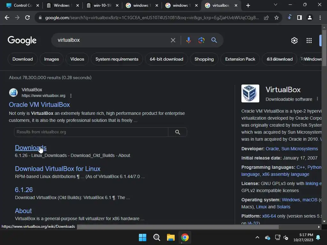Click the Chrome icon in taskbar
This screenshot has width=327, height=245.
coord(185,237)
